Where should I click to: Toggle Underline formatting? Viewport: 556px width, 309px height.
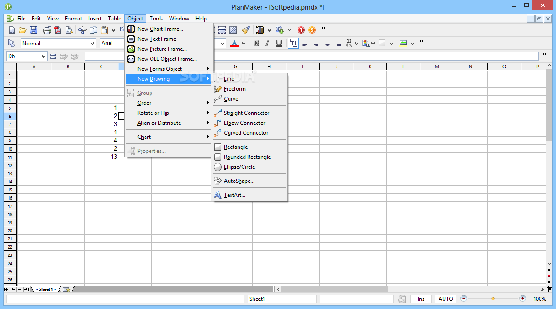coord(279,43)
